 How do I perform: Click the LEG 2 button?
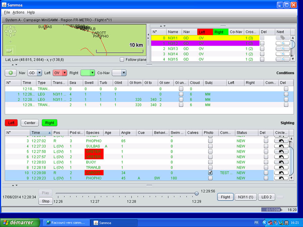coord(267,197)
